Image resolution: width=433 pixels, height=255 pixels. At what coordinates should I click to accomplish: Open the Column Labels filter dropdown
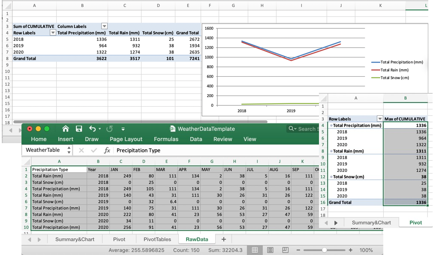[104, 26]
